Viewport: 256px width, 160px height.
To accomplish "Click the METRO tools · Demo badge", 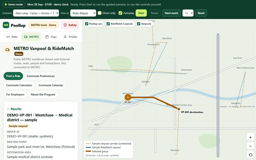I will tap(44, 25).
